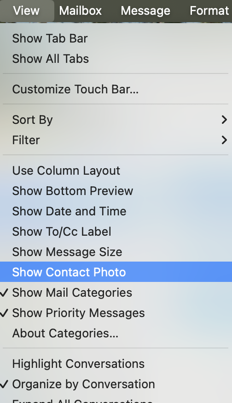Open the Message menu
This screenshot has width=232, height=403.
pyautogui.click(x=145, y=11)
